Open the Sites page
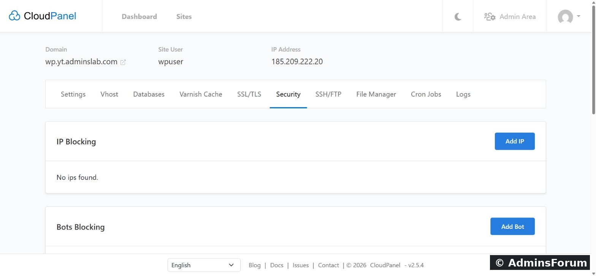This screenshot has height=276, width=596. (x=184, y=16)
